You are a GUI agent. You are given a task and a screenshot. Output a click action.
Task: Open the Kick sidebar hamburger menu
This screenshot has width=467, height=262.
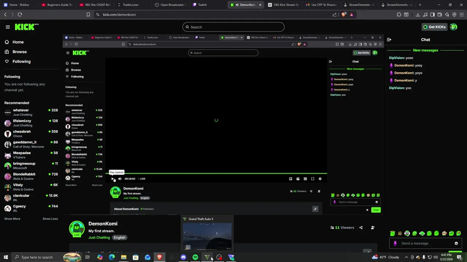tap(8, 27)
